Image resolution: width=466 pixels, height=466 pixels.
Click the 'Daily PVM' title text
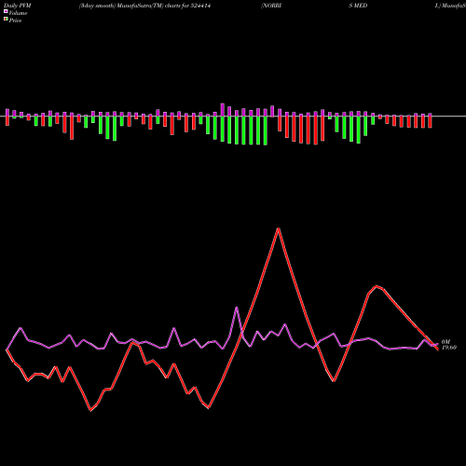tap(18, 6)
